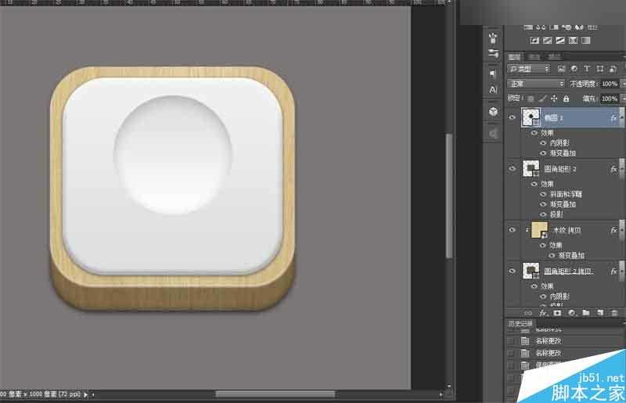Filter layers by text type (T icon)
626x403 pixels.
point(587,69)
